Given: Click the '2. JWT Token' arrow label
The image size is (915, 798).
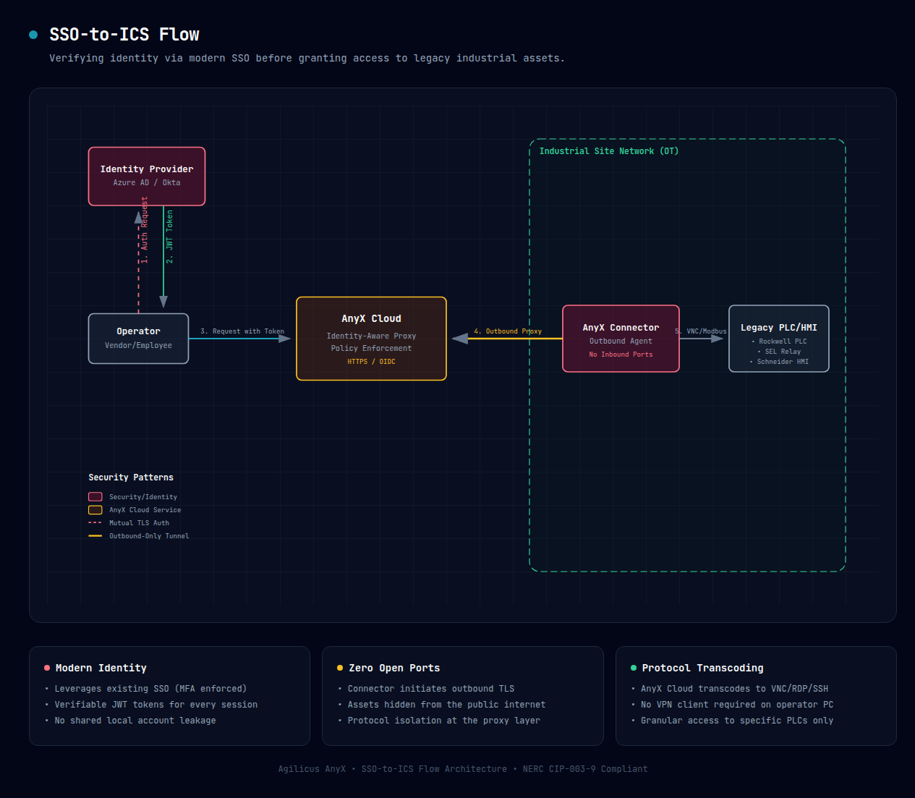Looking at the screenshot, I should pyautogui.click(x=169, y=236).
